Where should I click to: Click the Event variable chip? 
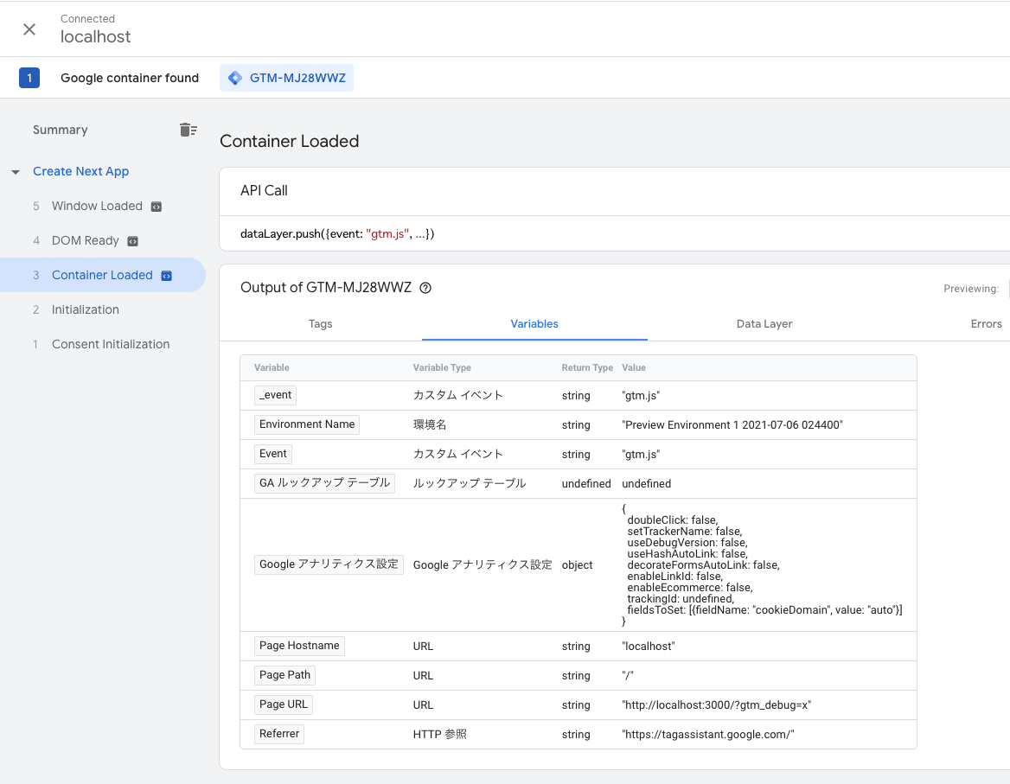[x=273, y=454]
